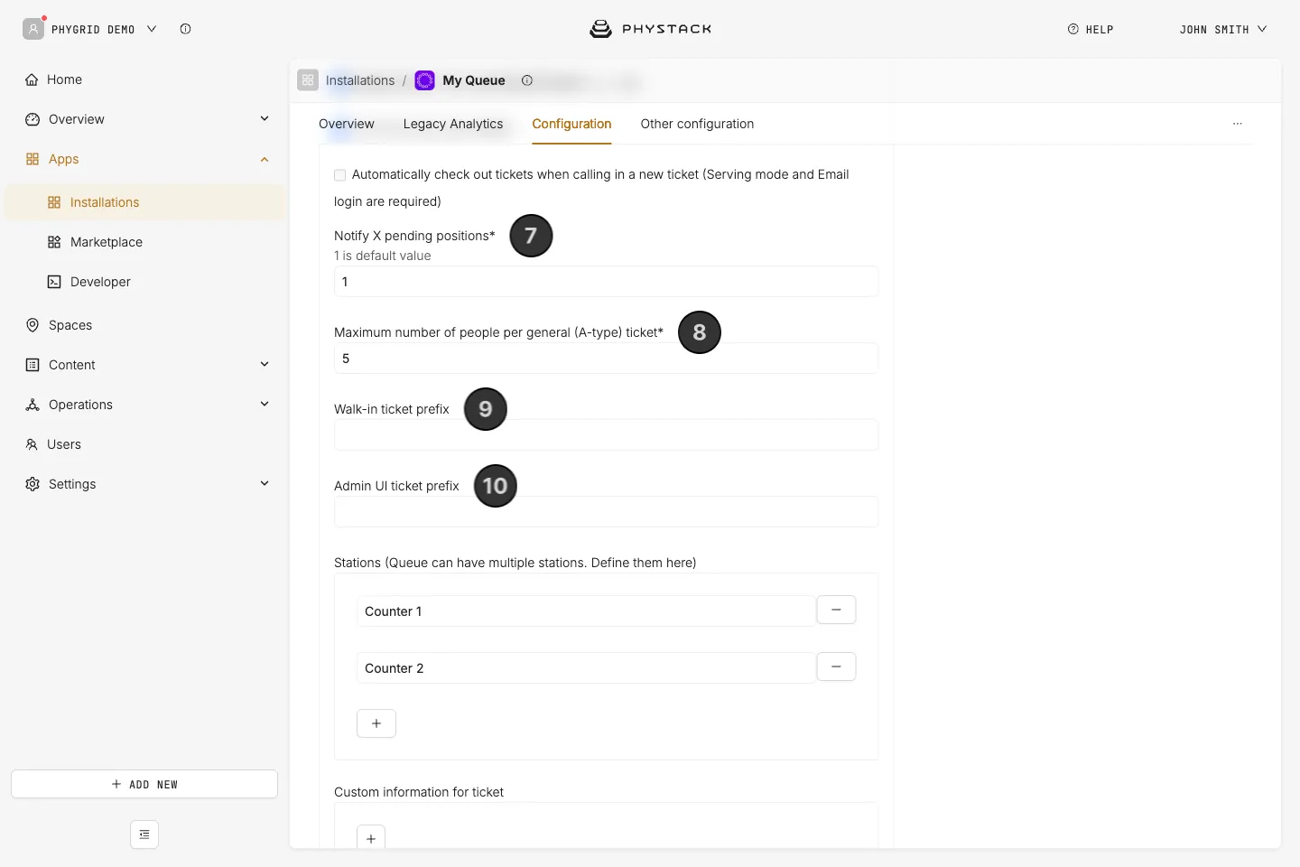Click the purple My Queue app icon

coord(424,80)
